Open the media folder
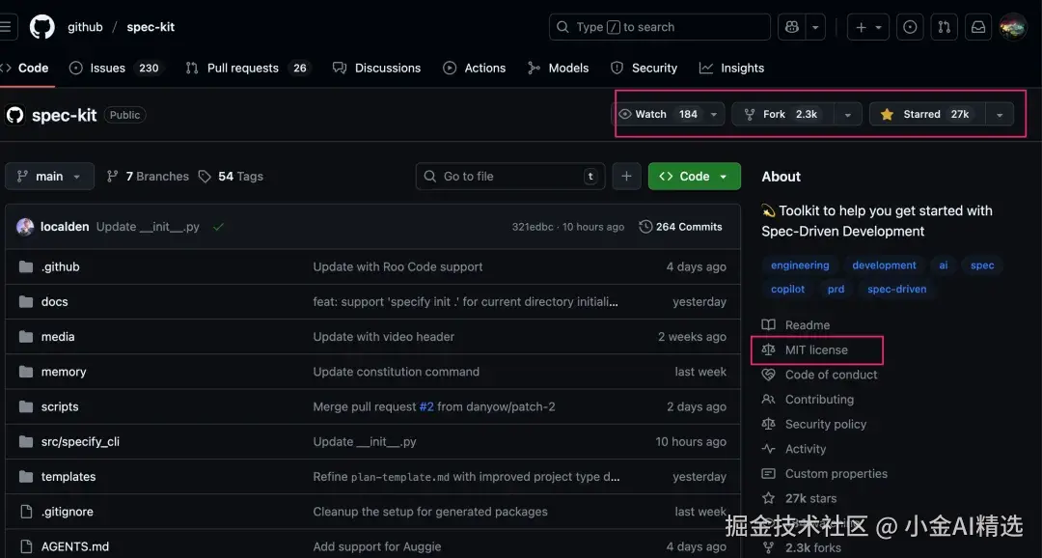Viewport: 1042px width, 558px height. (58, 337)
